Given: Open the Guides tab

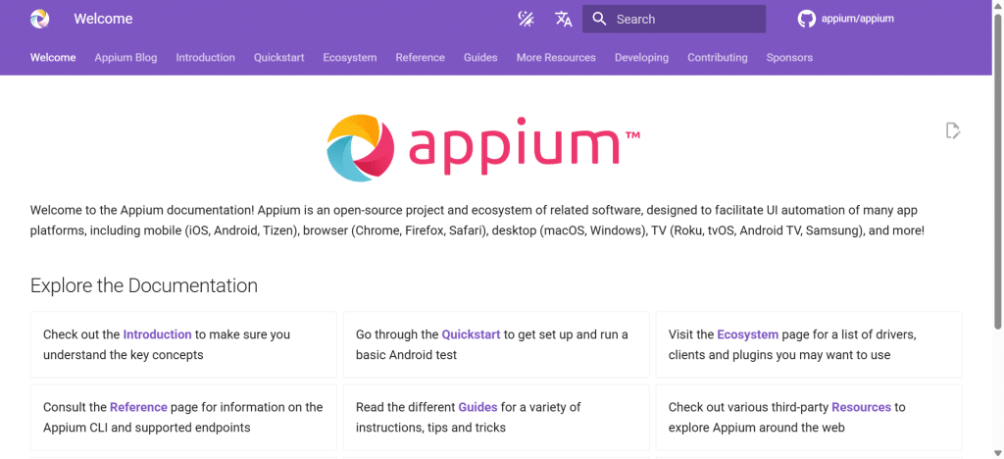Looking at the screenshot, I should point(480,58).
